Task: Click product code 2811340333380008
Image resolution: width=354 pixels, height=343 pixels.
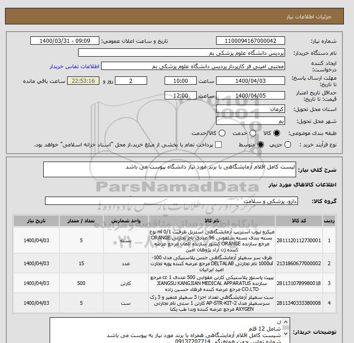Action: pyautogui.click(x=299, y=303)
